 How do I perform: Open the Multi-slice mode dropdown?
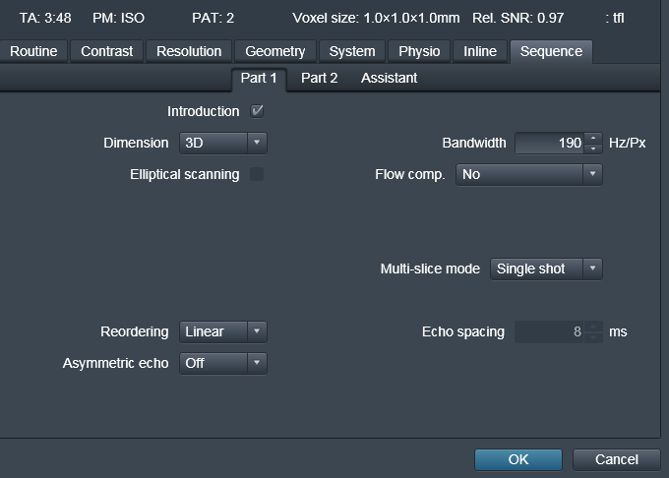(x=546, y=269)
